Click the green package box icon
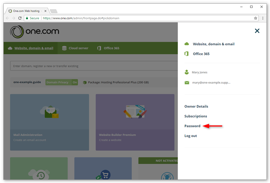The width and height of the screenshot is (270, 183). [x=85, y=82]
